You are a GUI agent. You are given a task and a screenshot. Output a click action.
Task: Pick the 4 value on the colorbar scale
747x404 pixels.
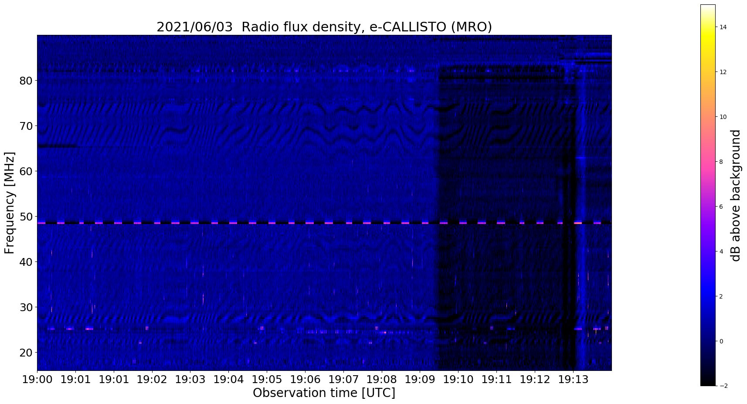tap(721, 251)
